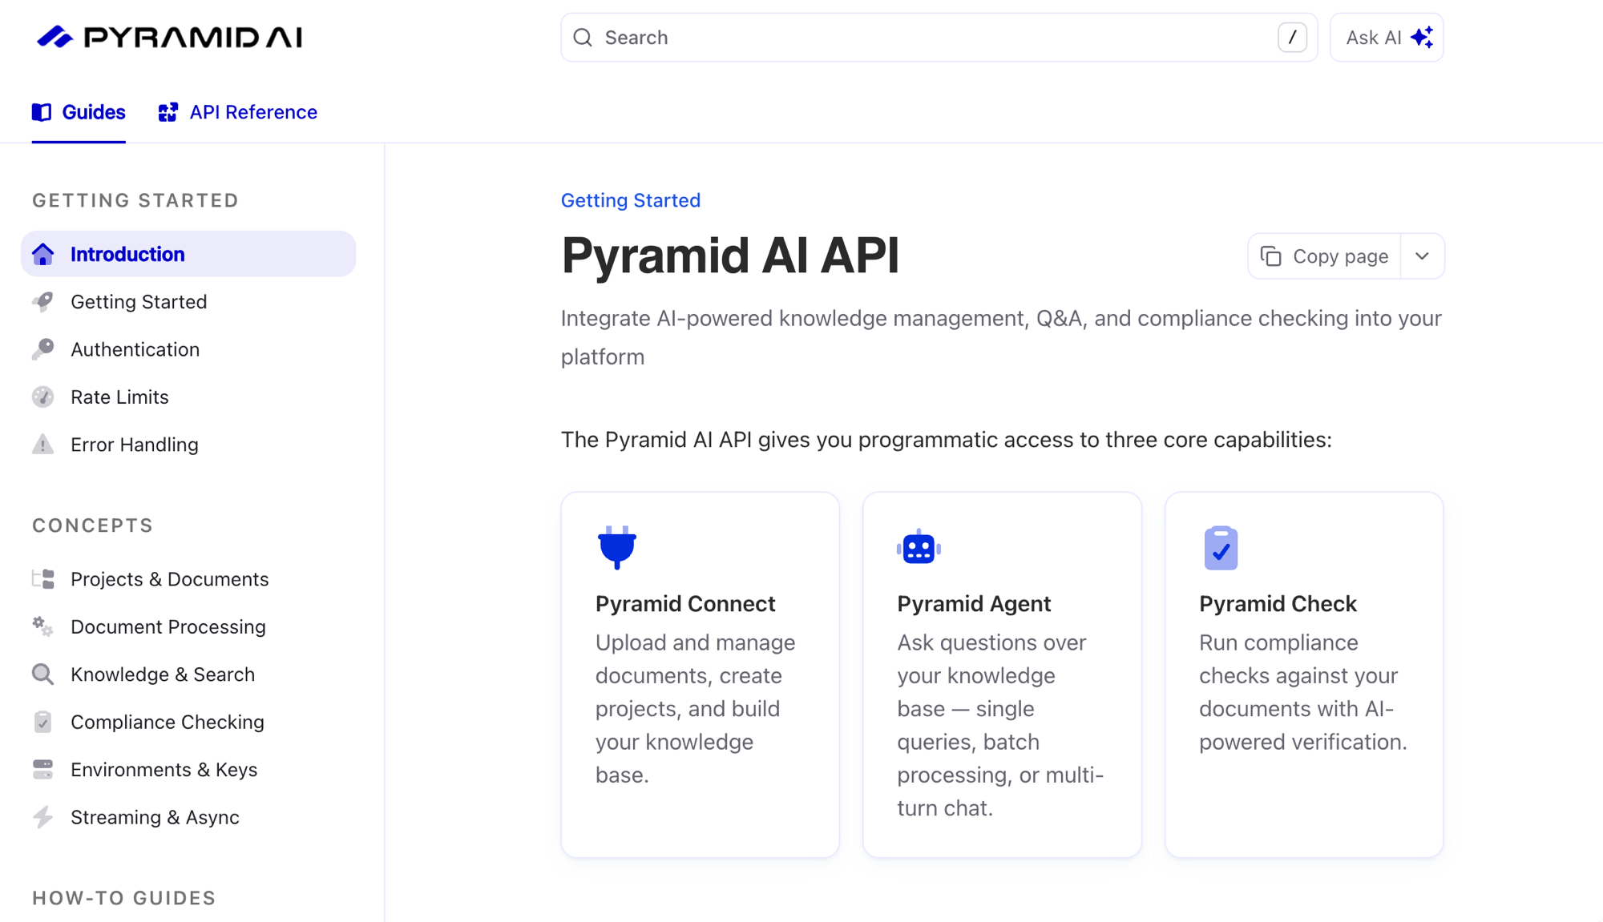Click the Streaming & Async lightning bolt icon

[43, 817]
